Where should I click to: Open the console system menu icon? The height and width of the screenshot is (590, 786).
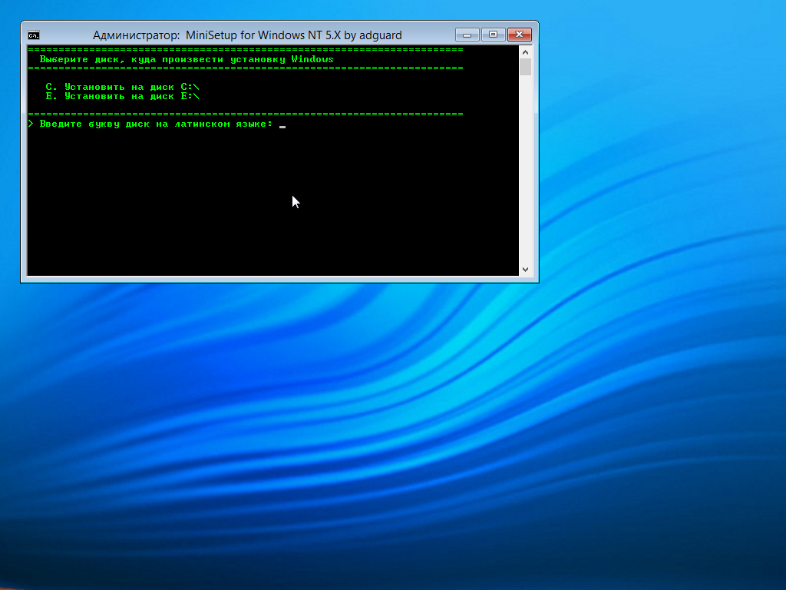point(34,35)
